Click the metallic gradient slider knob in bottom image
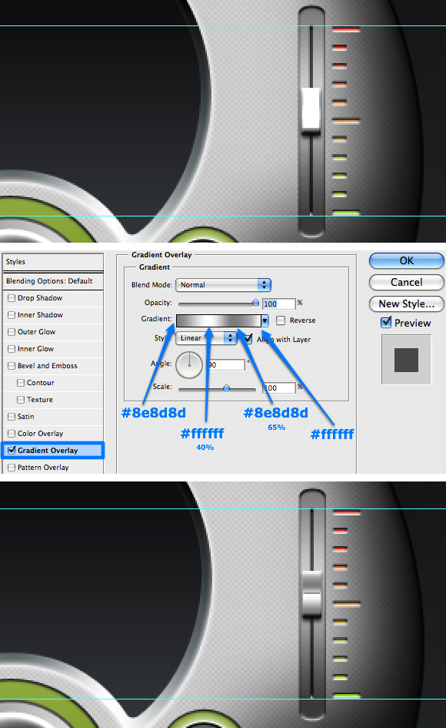This screenshot has width=446, height=728. coord(311,593)
